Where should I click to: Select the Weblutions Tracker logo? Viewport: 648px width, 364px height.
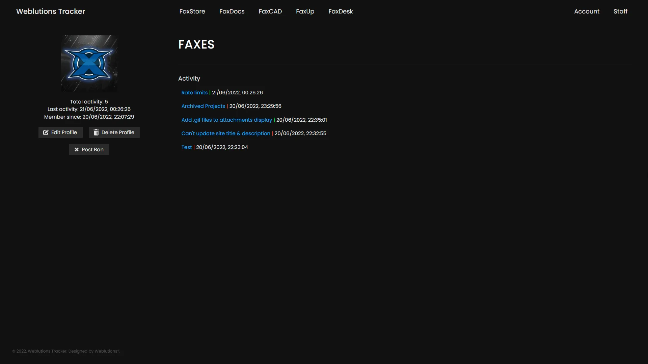point(50,11)
